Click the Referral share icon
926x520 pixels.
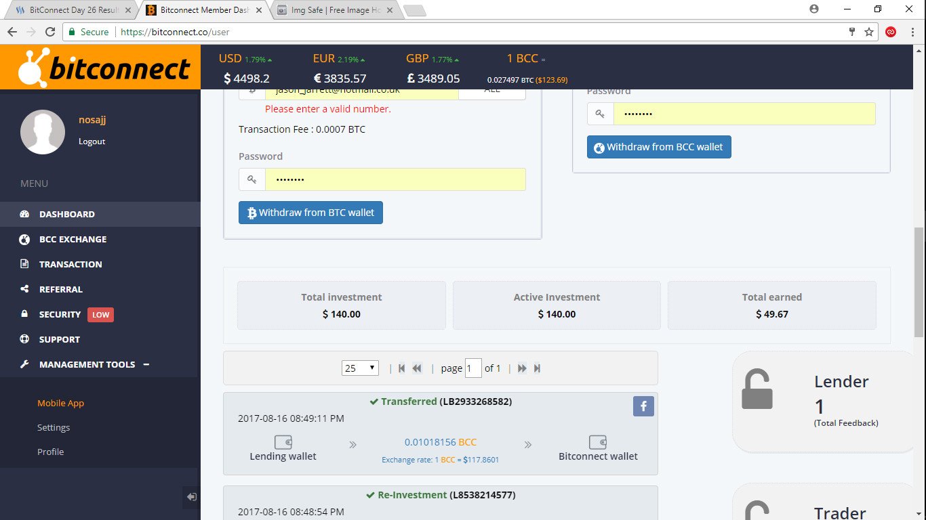(25, 289)
